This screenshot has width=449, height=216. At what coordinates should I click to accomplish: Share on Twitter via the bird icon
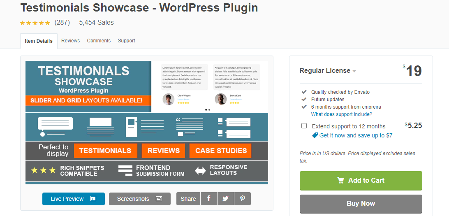pos(226,199)
